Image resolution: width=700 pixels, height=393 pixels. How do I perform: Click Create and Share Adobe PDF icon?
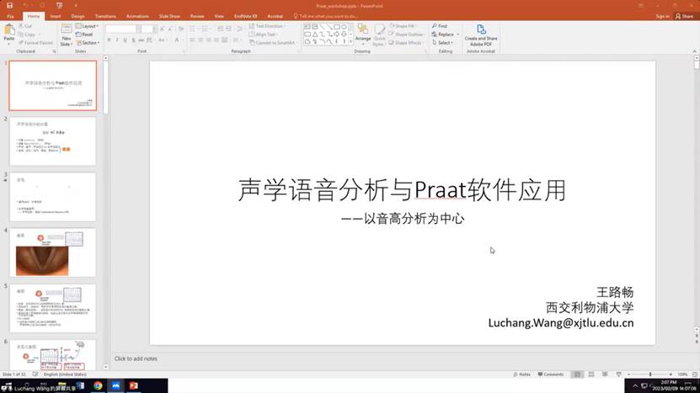coord(480,32)
